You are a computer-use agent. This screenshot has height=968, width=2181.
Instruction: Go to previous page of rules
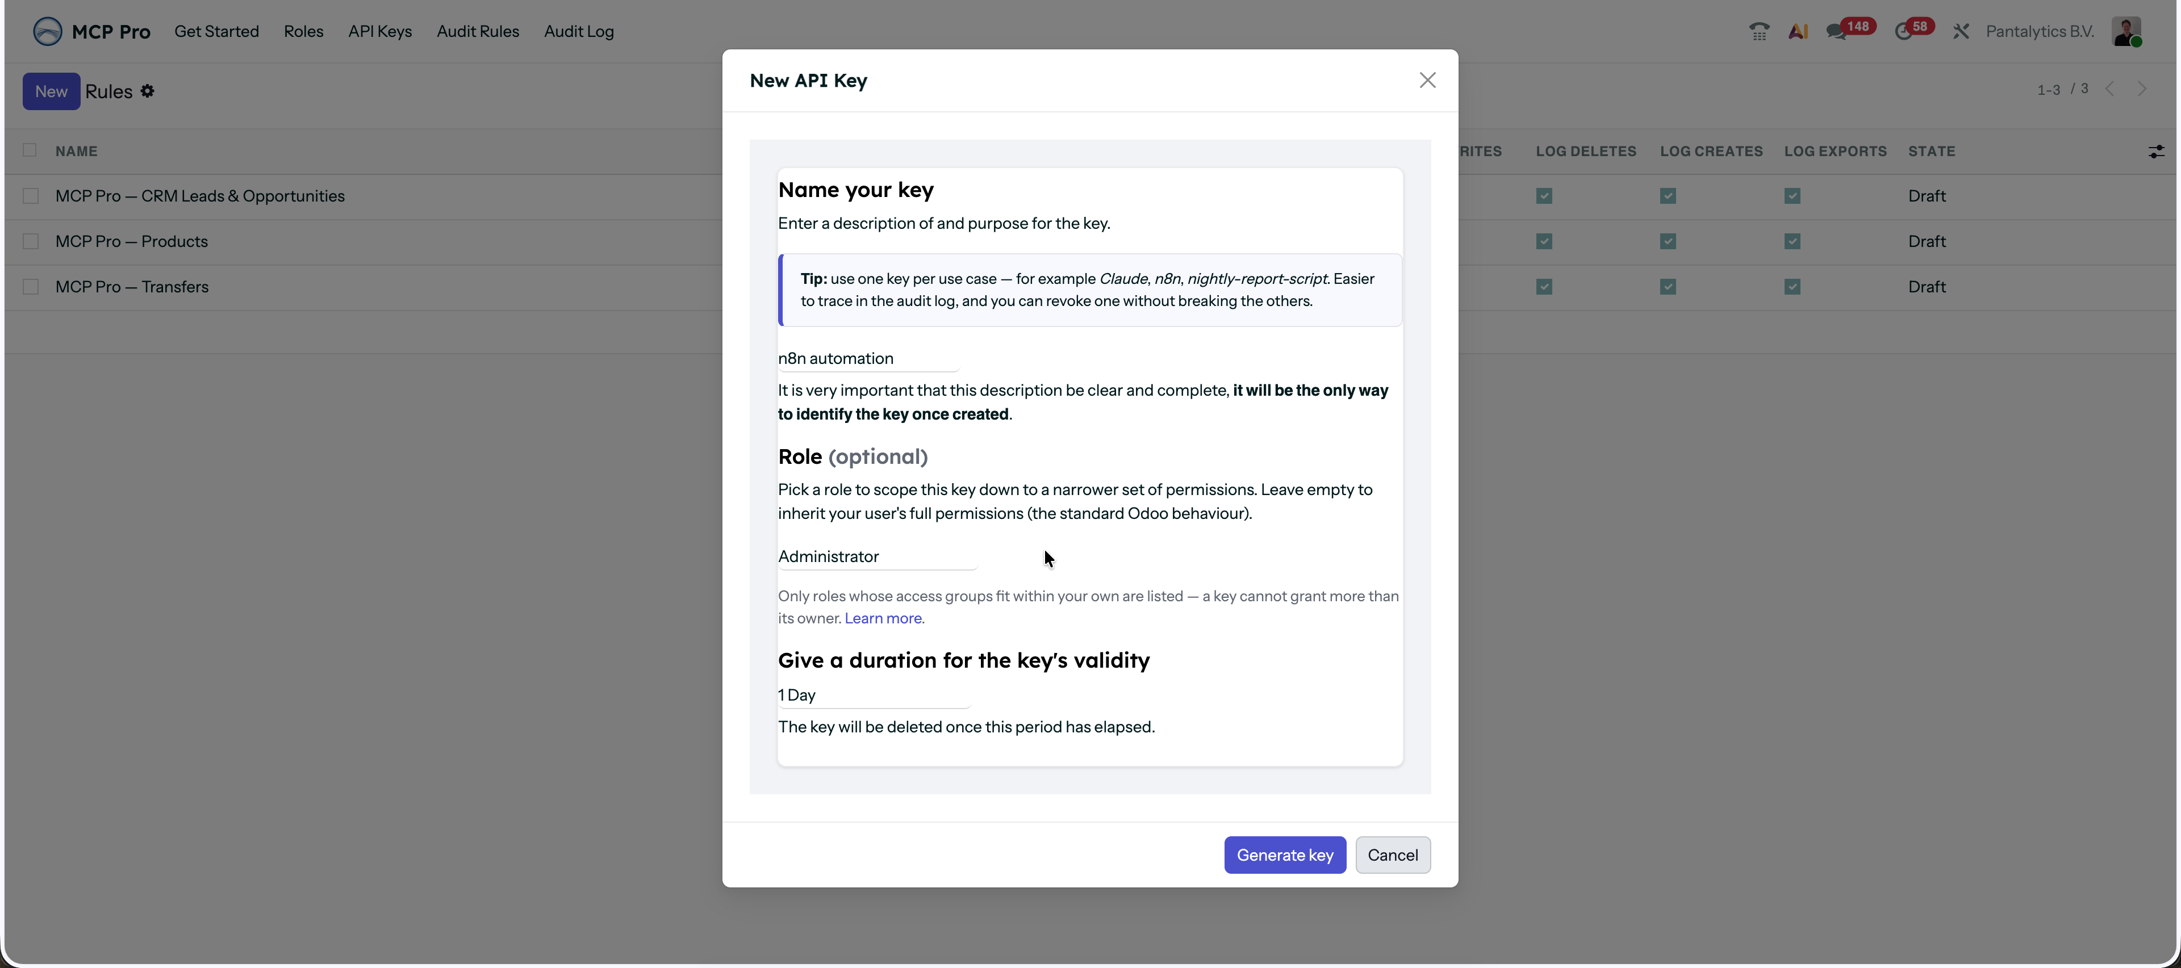(x=2110, y=90)
